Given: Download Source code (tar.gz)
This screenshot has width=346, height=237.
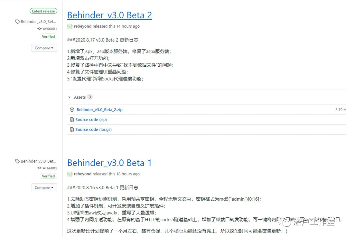Looking at the screenshot, I should pyautogui.click(x=93, y=130).
